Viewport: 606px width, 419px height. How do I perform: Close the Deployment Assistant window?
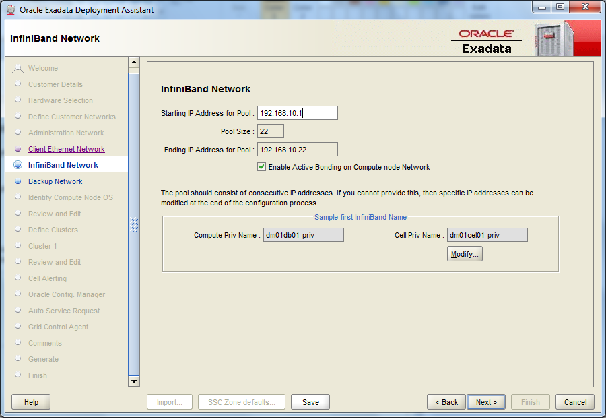click(x=585, y=7)
